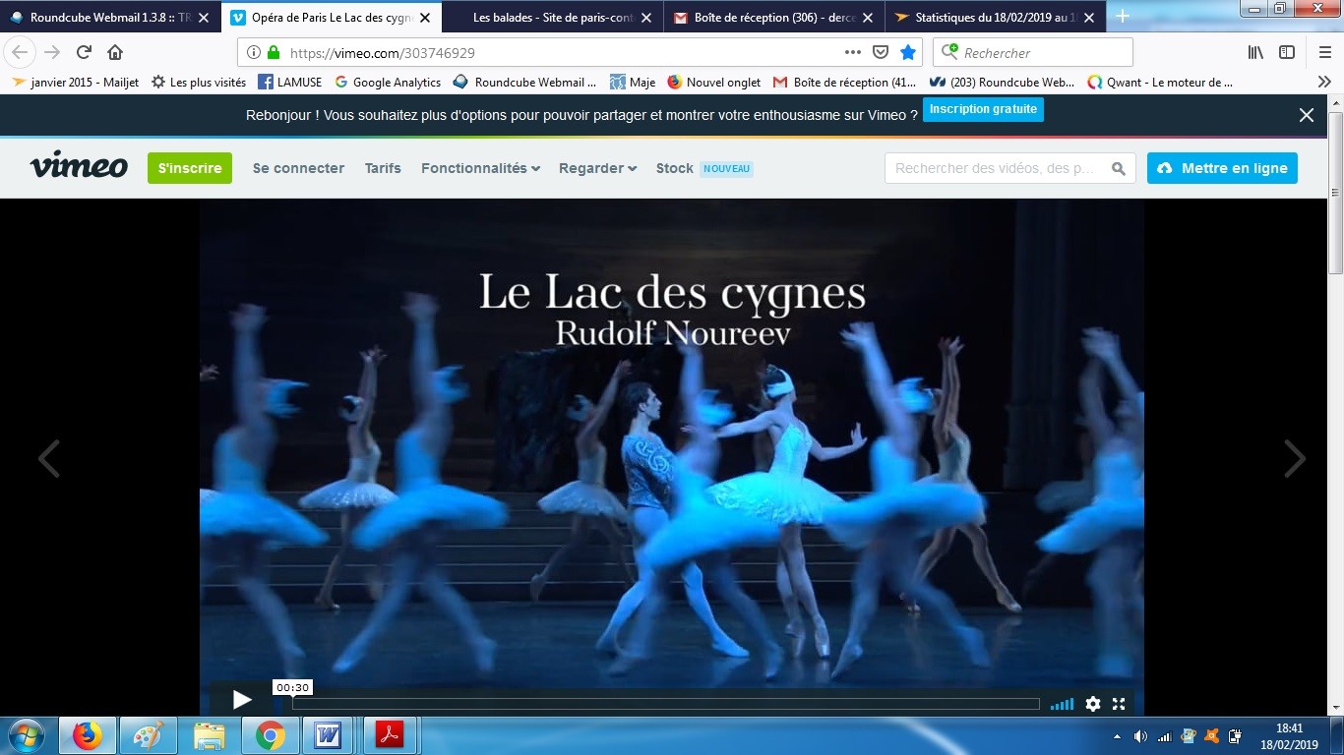The height and width of the screenshot is (755, 1344).
Task: Open the Chrome taskbar icon
Action: tap(271, 735)
